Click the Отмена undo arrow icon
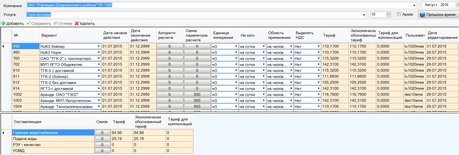Image resolution: width=459 pixels, height=155 pixels. 56,24
